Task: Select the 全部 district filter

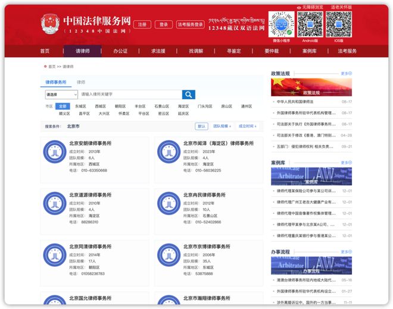Action: 63,106
